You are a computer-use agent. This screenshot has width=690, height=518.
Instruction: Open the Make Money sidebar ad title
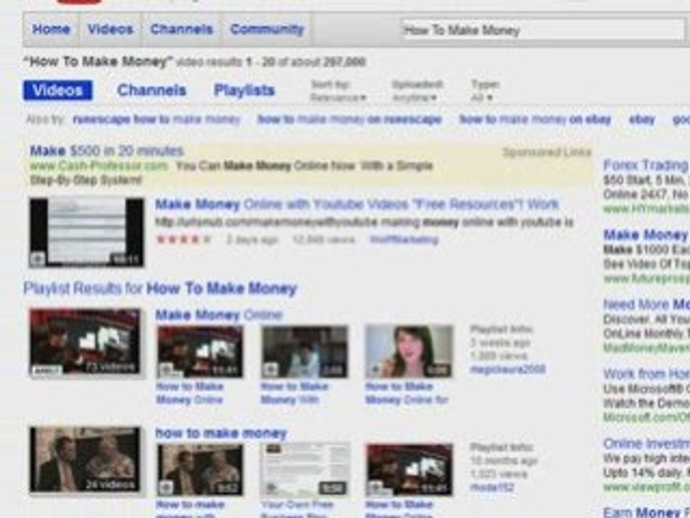click(x=646, y=235)
